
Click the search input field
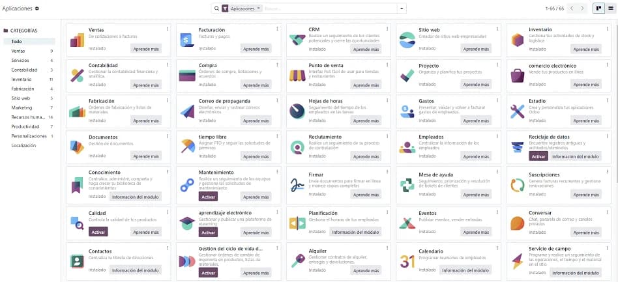coord(329,8)
